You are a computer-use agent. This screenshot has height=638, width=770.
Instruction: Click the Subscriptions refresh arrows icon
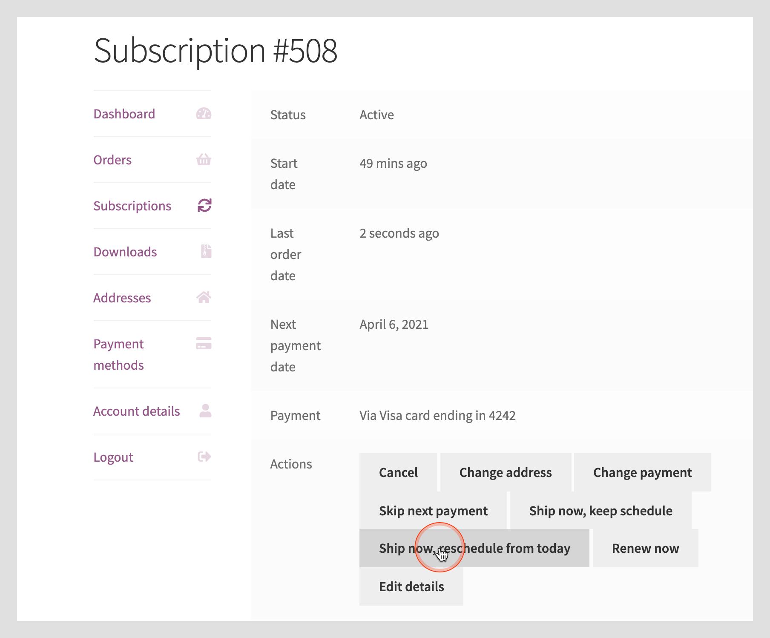tap(204, 205)
